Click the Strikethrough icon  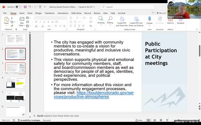[52, 22]
